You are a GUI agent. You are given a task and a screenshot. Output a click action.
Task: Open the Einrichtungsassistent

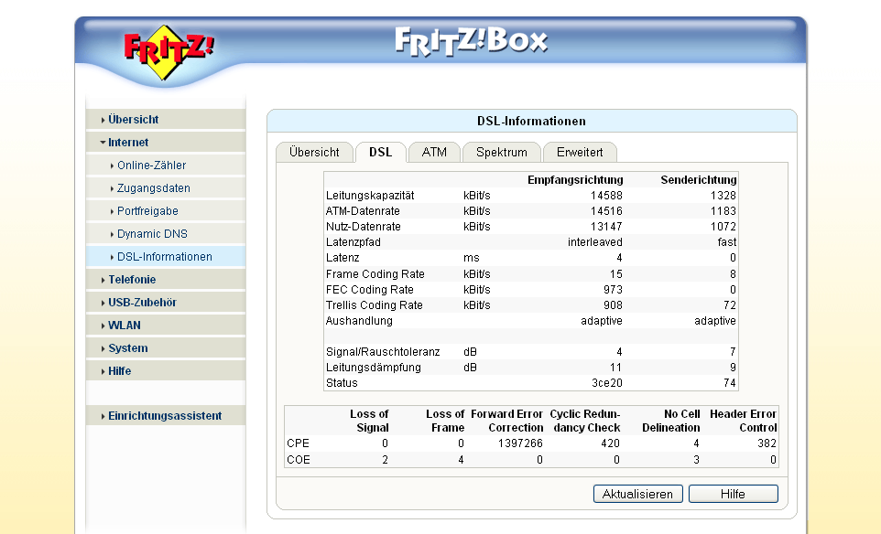coord(165,416)
